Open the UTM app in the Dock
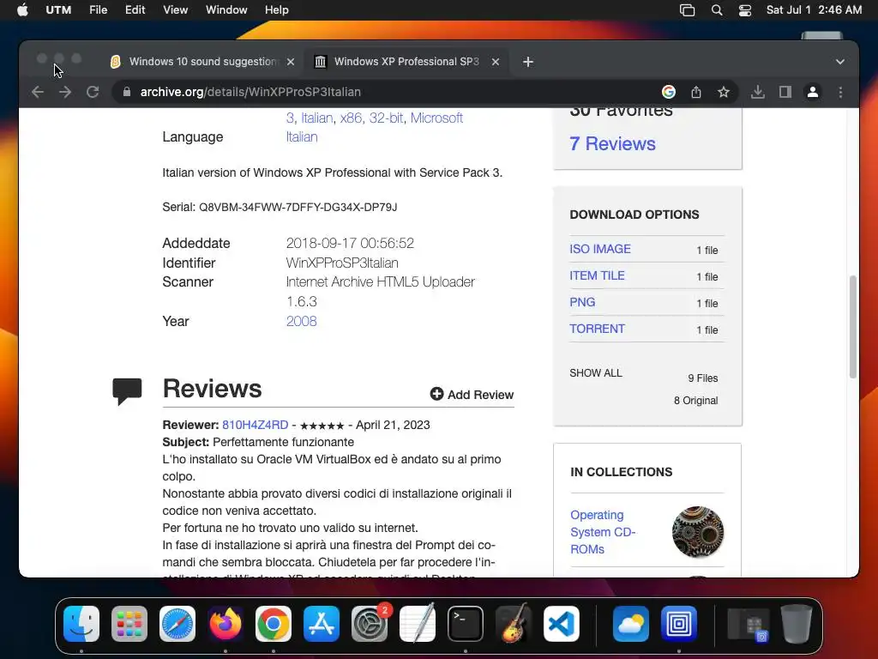The height and width of the screenshot is (659, 878). click(679, 624)
